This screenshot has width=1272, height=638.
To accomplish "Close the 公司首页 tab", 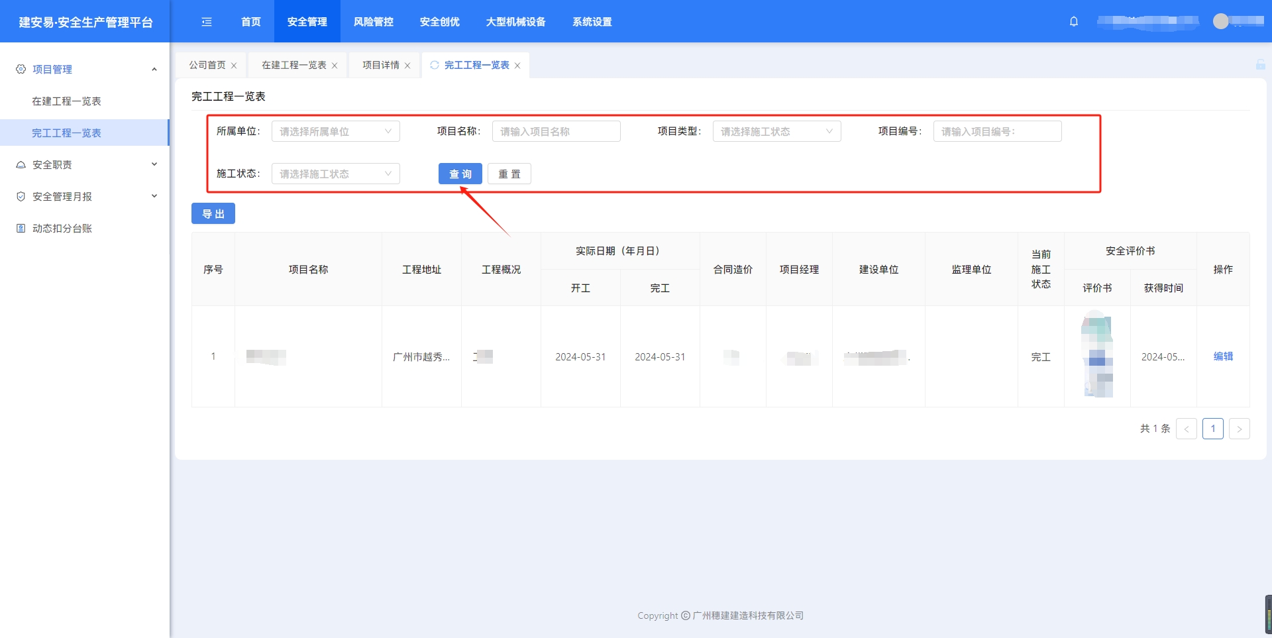I will [x=234, y=66].
